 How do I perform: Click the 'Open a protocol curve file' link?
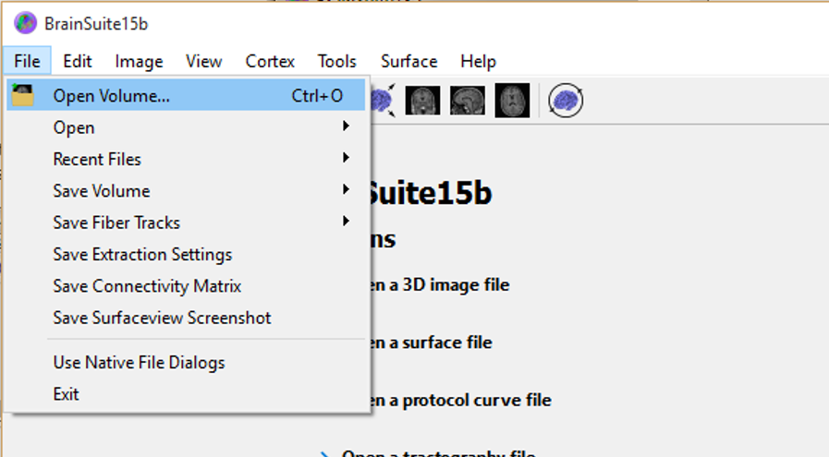pos(462,401)
